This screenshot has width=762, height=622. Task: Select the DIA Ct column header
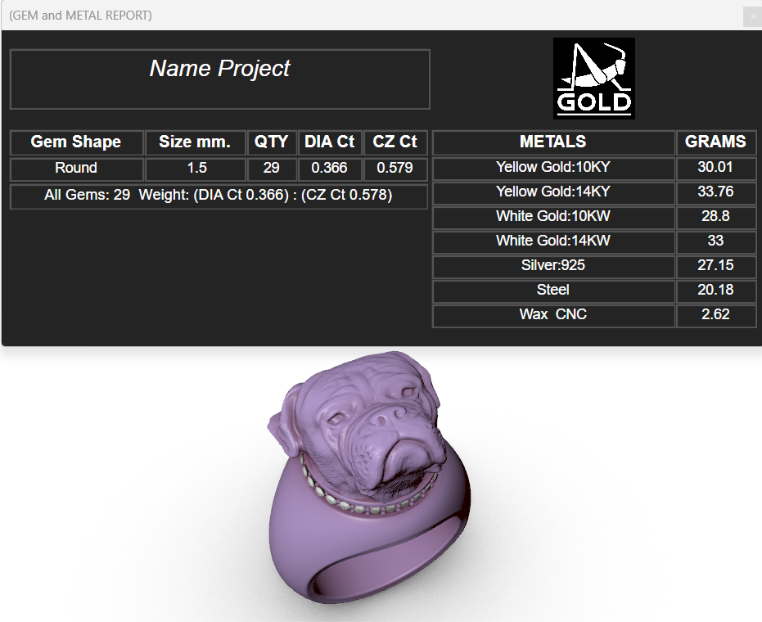[x=330, y=142]
